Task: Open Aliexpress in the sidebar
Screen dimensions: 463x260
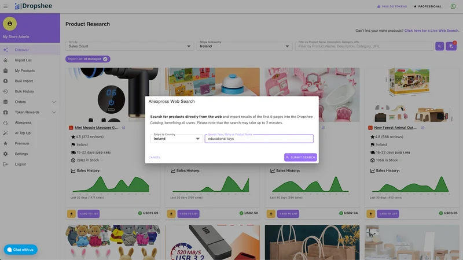Action: tap(30, 122)
